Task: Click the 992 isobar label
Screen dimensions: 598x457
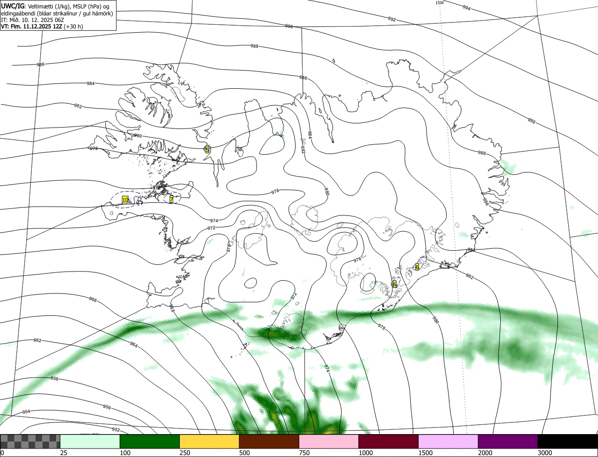Action: click(392, 19)
